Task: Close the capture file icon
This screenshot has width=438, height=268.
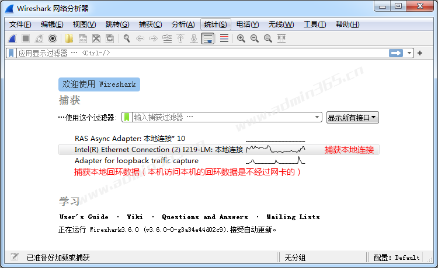Action: (x=96, y=38)
